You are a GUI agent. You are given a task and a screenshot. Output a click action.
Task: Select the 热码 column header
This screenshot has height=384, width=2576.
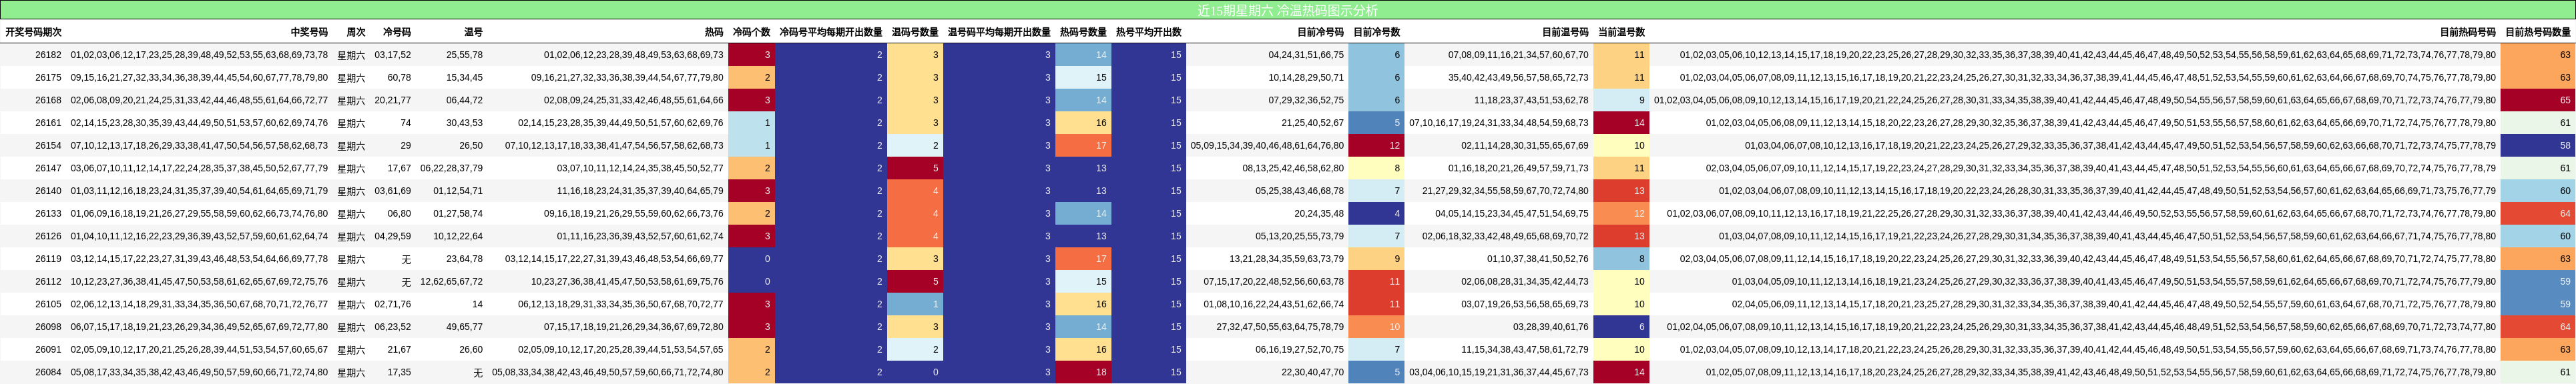click(713, 32)
